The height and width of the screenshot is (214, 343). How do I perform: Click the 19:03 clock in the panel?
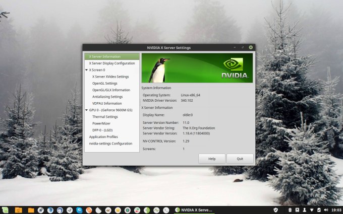click(x=336, y=210)
